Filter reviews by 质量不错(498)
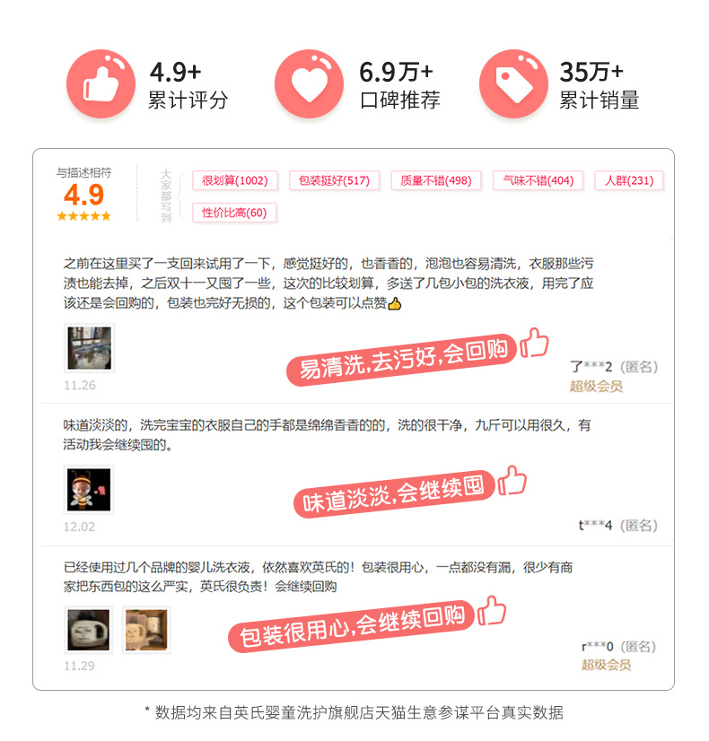 pyautogui.click(x=436, y=180)
